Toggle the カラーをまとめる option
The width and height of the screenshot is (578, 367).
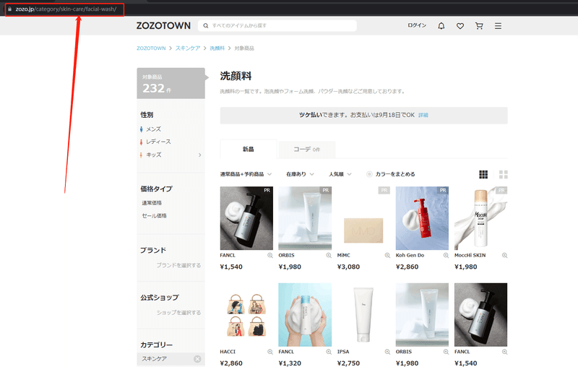(390, 174)
